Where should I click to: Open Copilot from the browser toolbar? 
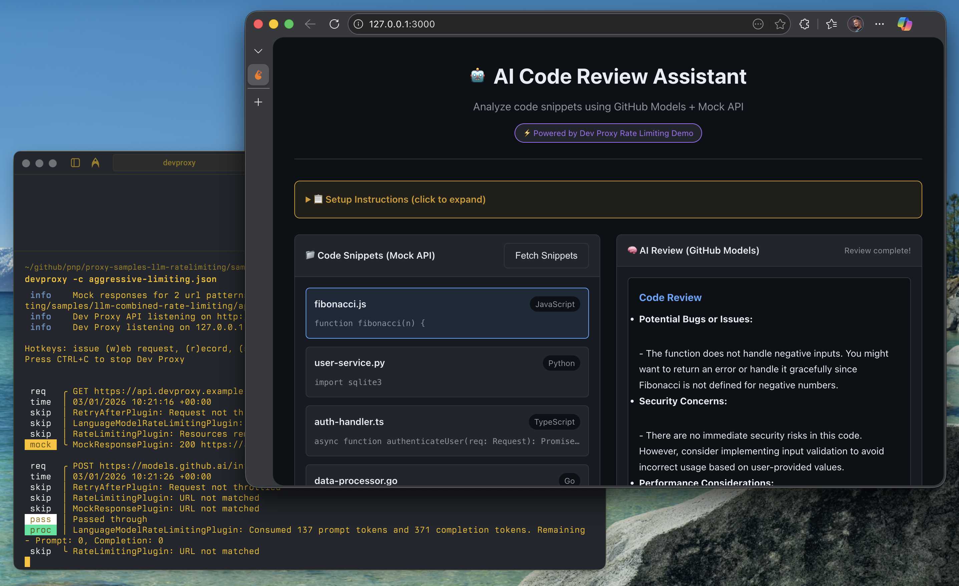pos(905,24)
